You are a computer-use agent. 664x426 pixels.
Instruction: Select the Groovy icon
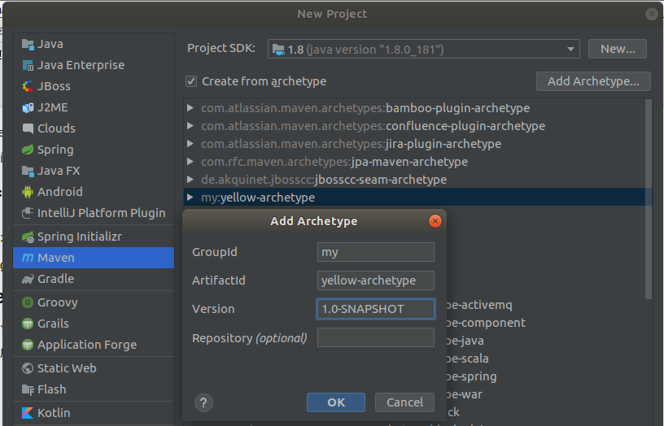point(28,302)
